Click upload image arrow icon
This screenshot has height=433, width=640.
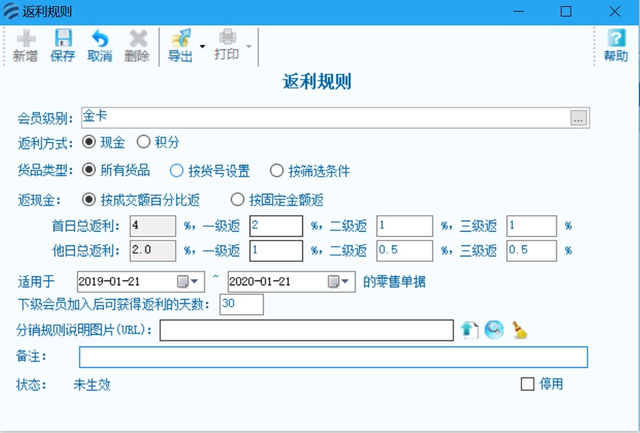(x=469, y=330)
